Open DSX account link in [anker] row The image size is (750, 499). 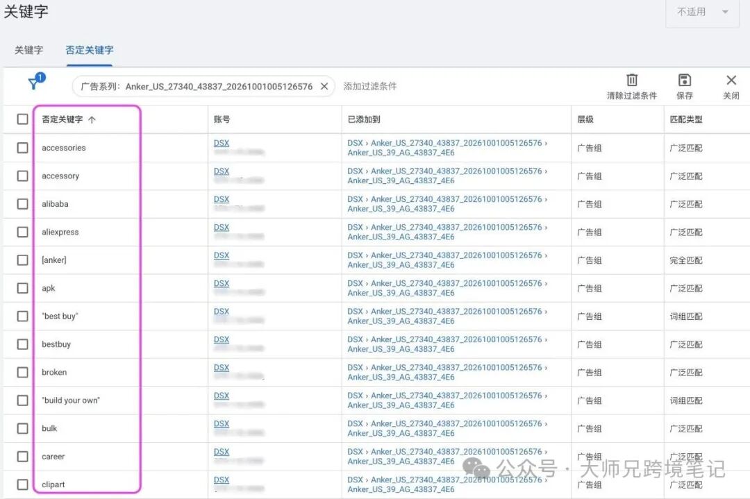tap(222, 255)
